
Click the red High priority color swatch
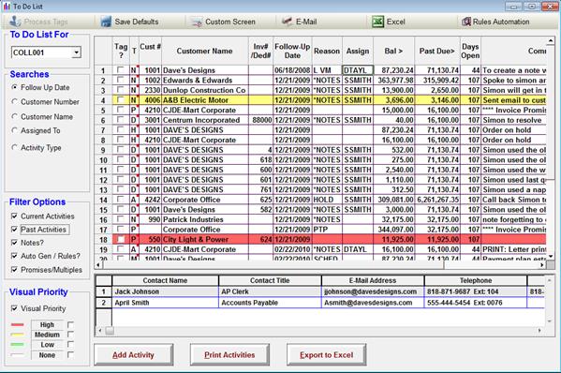pyautogui.click(x=18, y=325)
